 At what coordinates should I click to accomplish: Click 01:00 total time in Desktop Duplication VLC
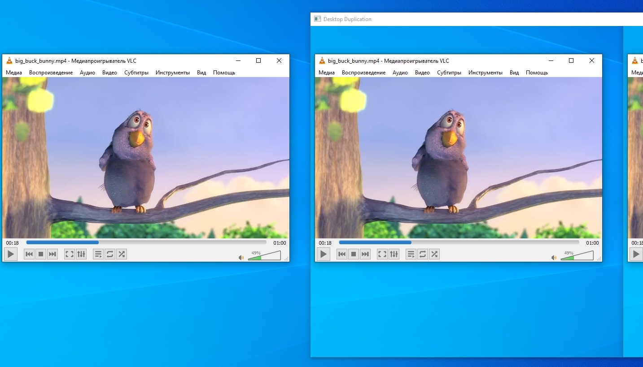coord(592,243)
